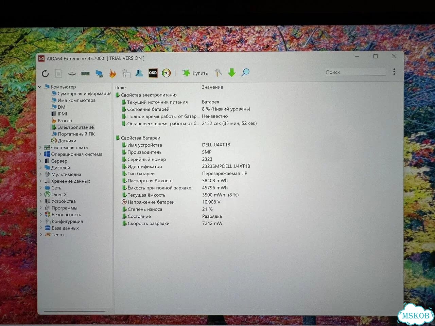Click the tree panel horizontal scrollbar
Image resolution: width=435 pixels, height=326 pixels.
[75, 311]
